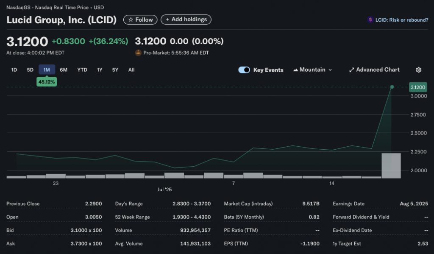Click the Ex-Dividend Date label

(x=352, y=230)
